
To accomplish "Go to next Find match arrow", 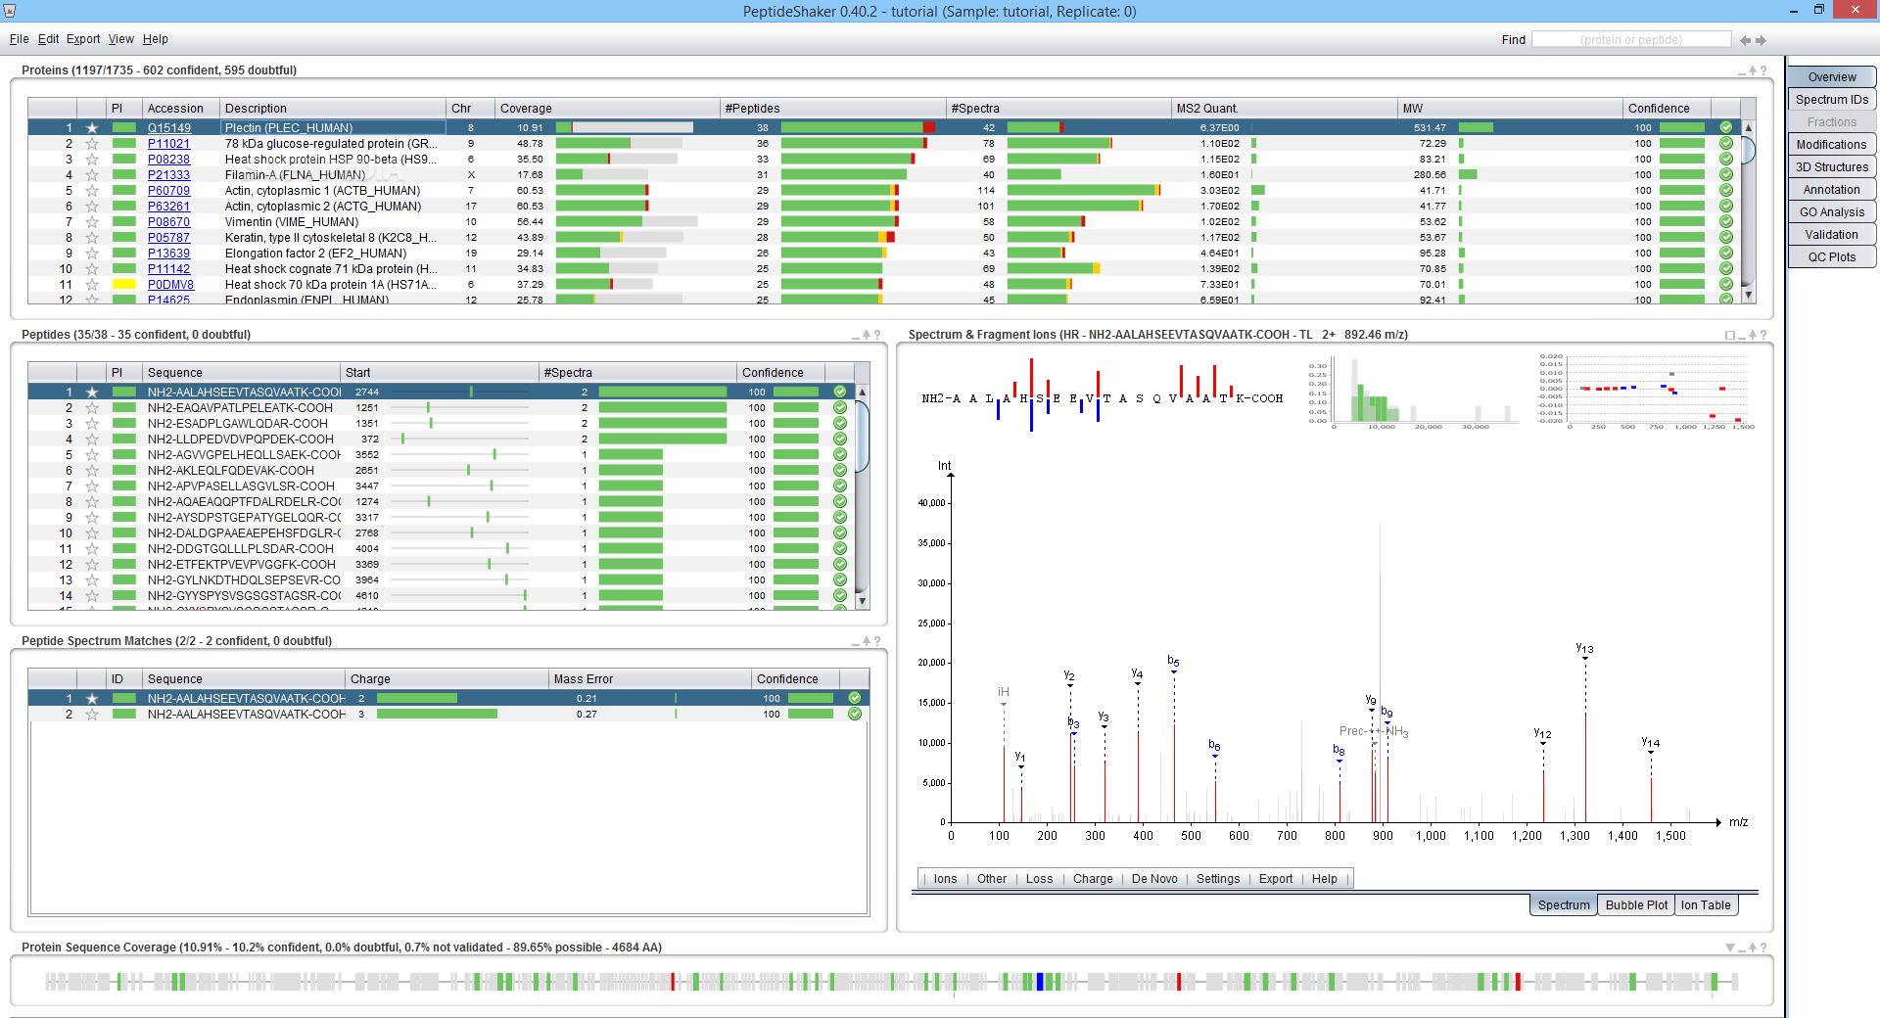I will (1761, 40).
